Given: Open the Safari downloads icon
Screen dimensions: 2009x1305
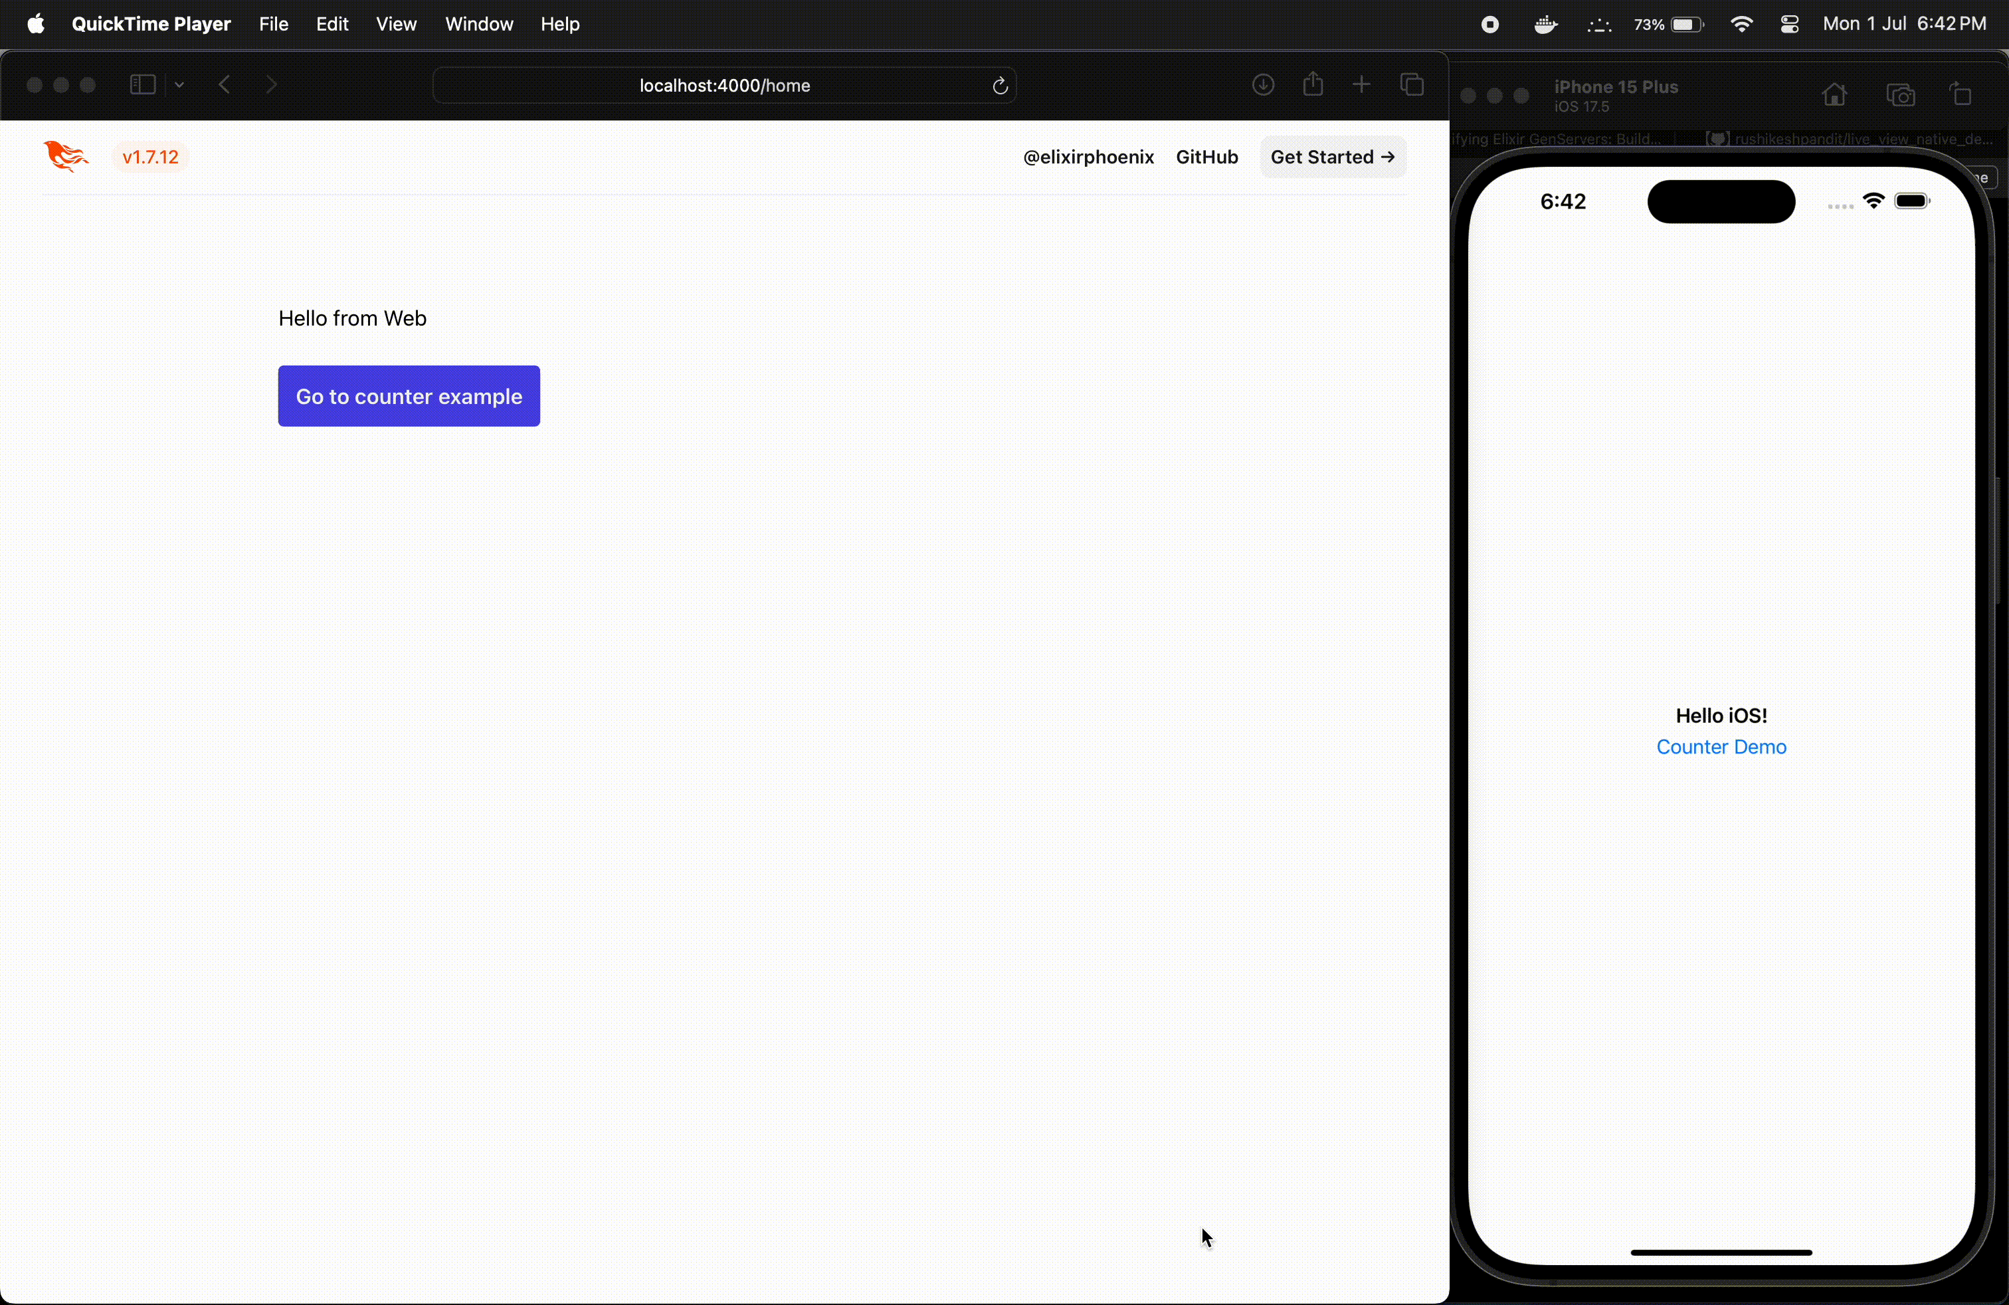Looking at the screenshot, I should click(1263, 84).
